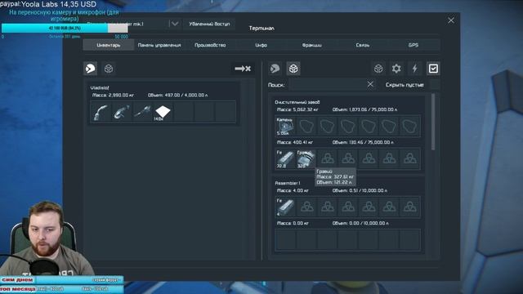Select Камень stone in refinery inventory

pos(285,127)
